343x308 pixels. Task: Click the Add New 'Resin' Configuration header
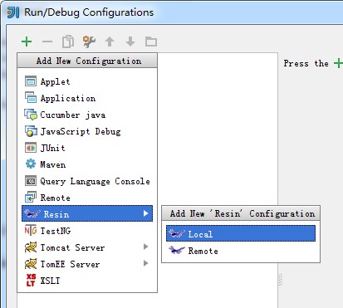pyautogui.click(x=241, y=213)
